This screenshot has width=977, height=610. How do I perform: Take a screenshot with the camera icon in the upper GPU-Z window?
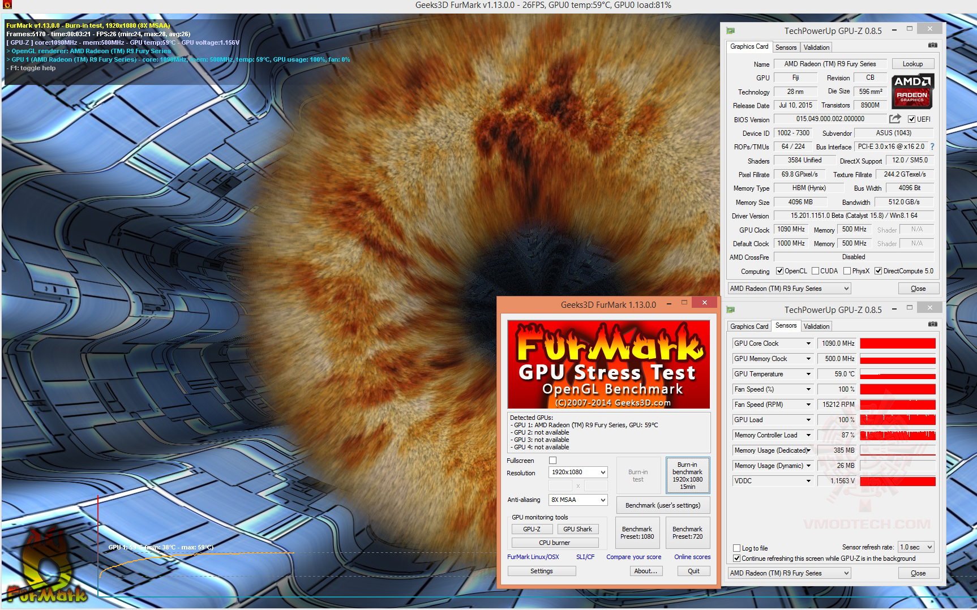click(932, 45)
